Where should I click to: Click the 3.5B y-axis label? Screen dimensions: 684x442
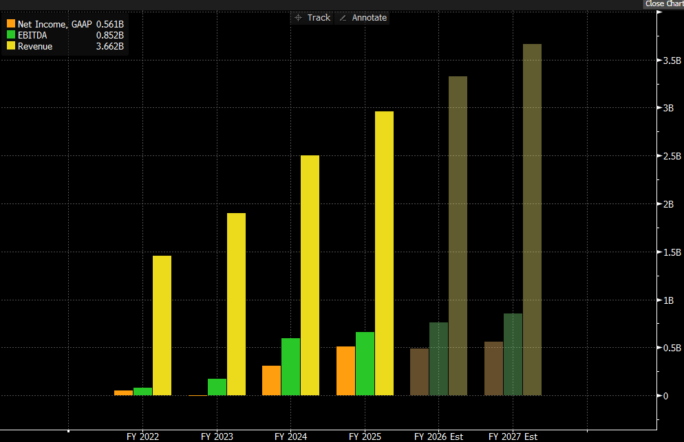pos(672,60)
